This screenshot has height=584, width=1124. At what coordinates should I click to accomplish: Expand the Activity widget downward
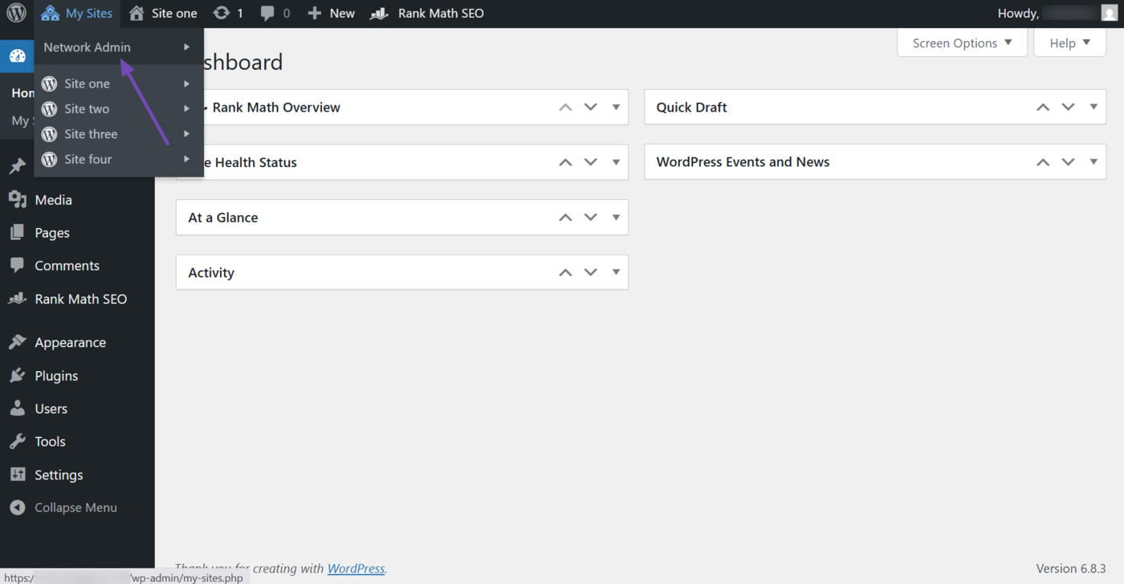coord(591,272)
